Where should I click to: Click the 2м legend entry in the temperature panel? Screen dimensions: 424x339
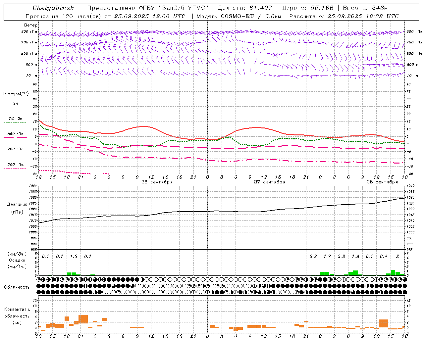coord(16,104)
